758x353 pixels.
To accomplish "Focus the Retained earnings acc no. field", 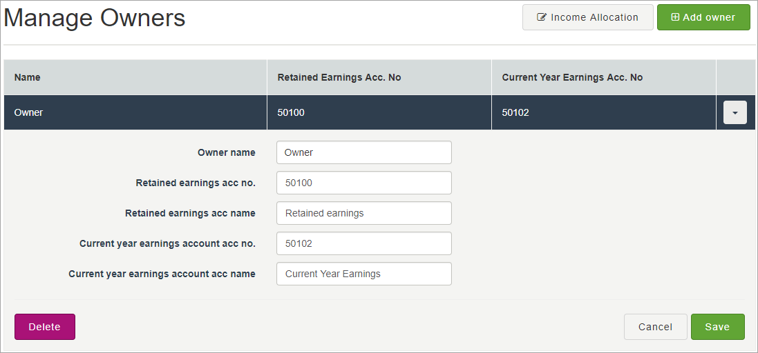I will [x=363, y=183].
